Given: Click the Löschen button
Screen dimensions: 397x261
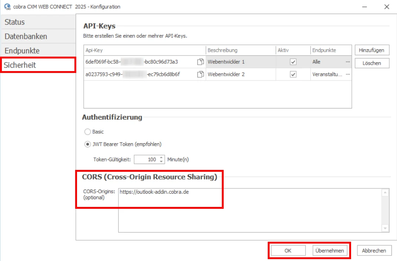Looking at the screenshot, I should coord(372,63).
